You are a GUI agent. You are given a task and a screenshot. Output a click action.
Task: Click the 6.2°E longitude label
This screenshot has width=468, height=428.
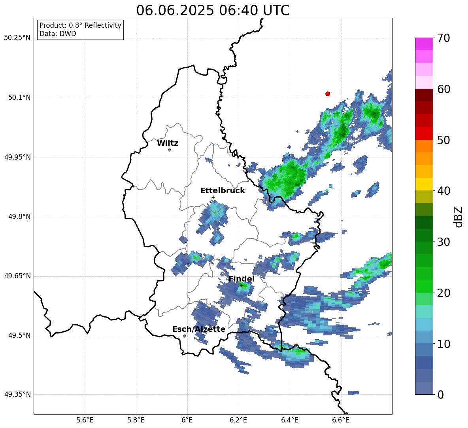238,420
